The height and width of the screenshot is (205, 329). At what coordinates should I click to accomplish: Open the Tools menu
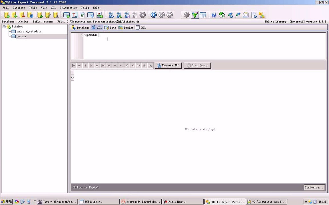[x=85, y=8]
